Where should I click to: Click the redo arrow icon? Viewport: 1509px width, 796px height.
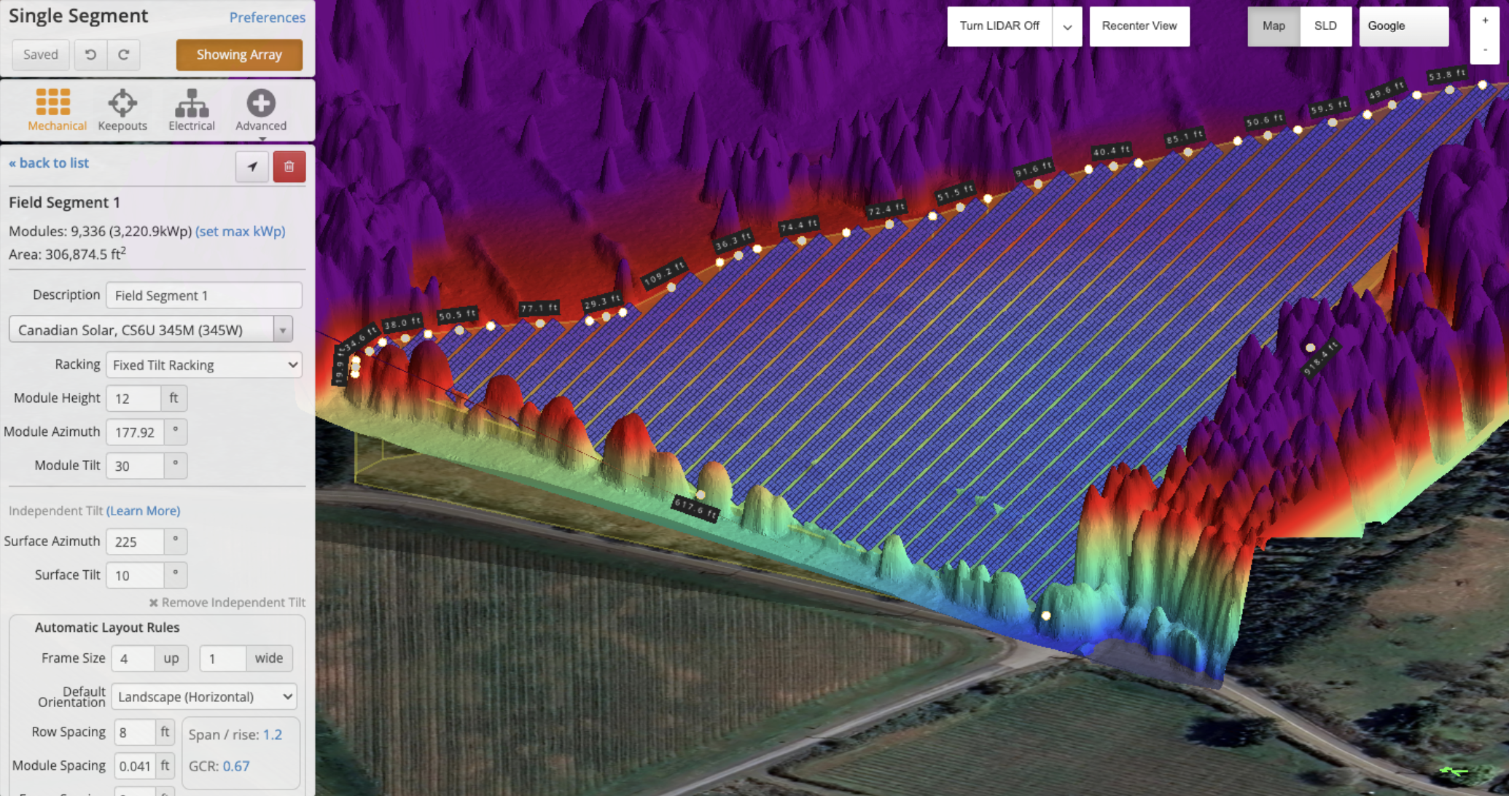tap(124, 55)
